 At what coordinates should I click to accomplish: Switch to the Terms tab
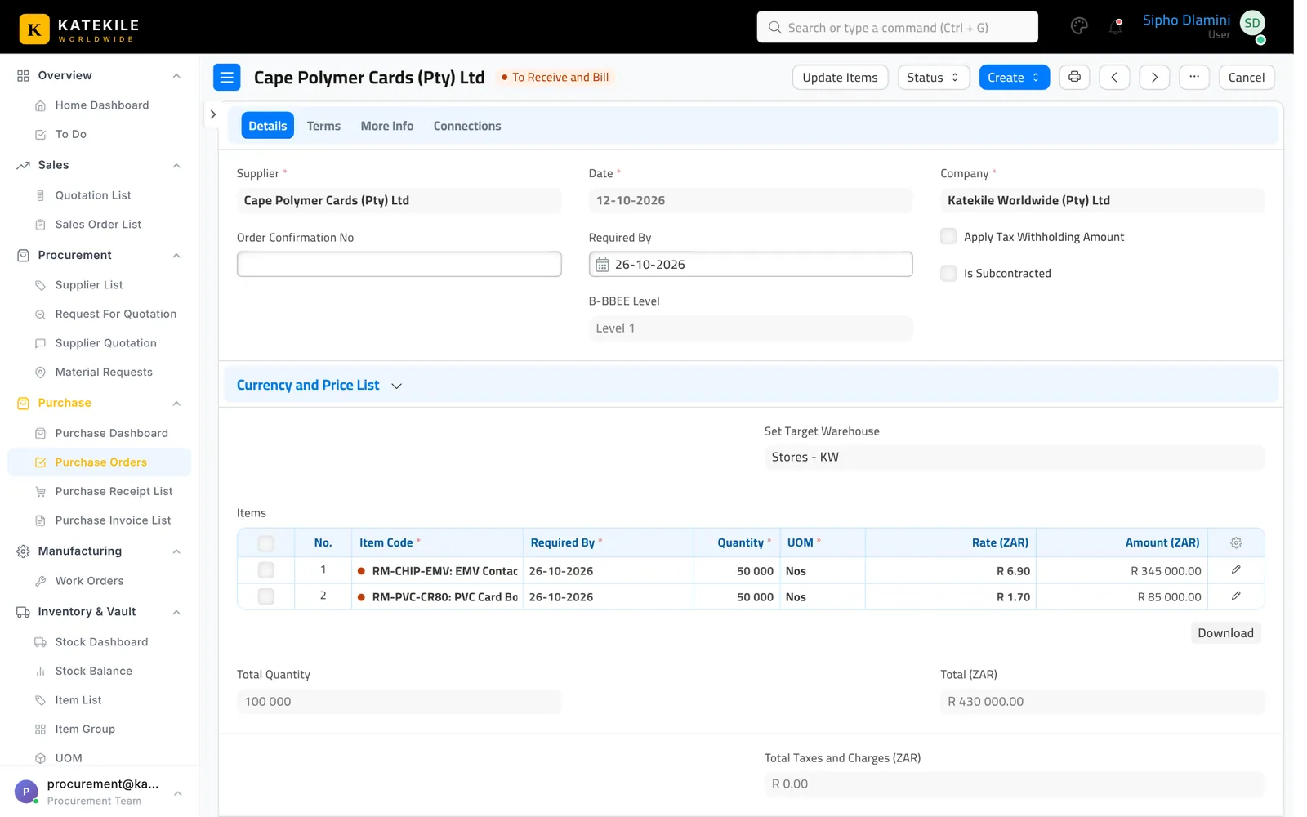coord(323,126)
